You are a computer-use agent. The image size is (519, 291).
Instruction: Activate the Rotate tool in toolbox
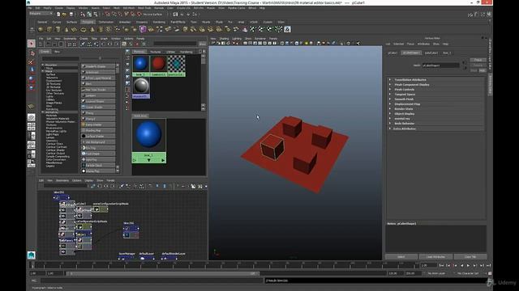32,78
